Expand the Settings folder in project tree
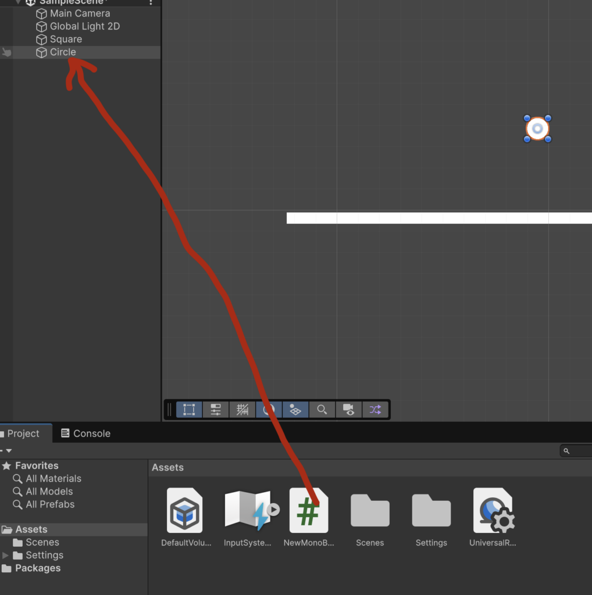 coord(6,555)
